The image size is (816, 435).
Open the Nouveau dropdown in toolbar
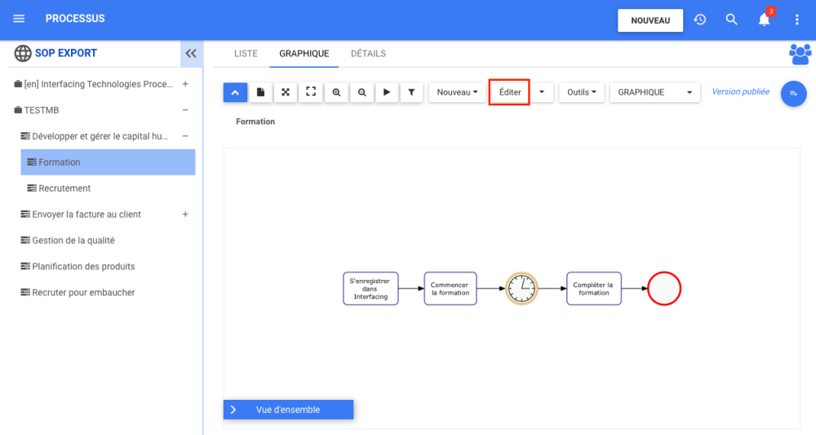[x=457, y=92]
